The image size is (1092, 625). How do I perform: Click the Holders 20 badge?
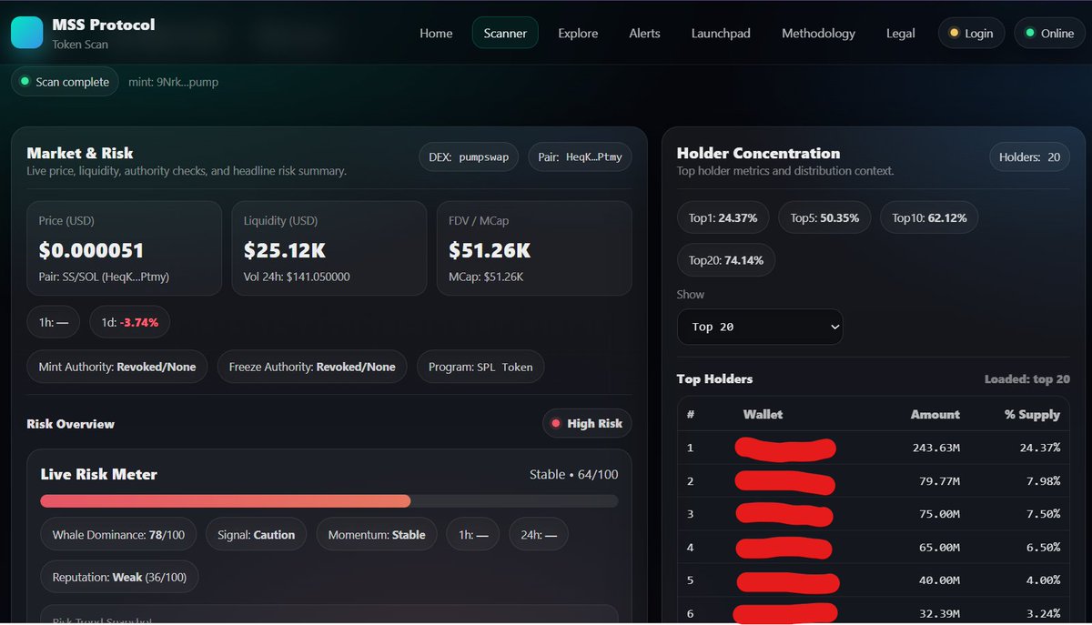click(1029, 156)
